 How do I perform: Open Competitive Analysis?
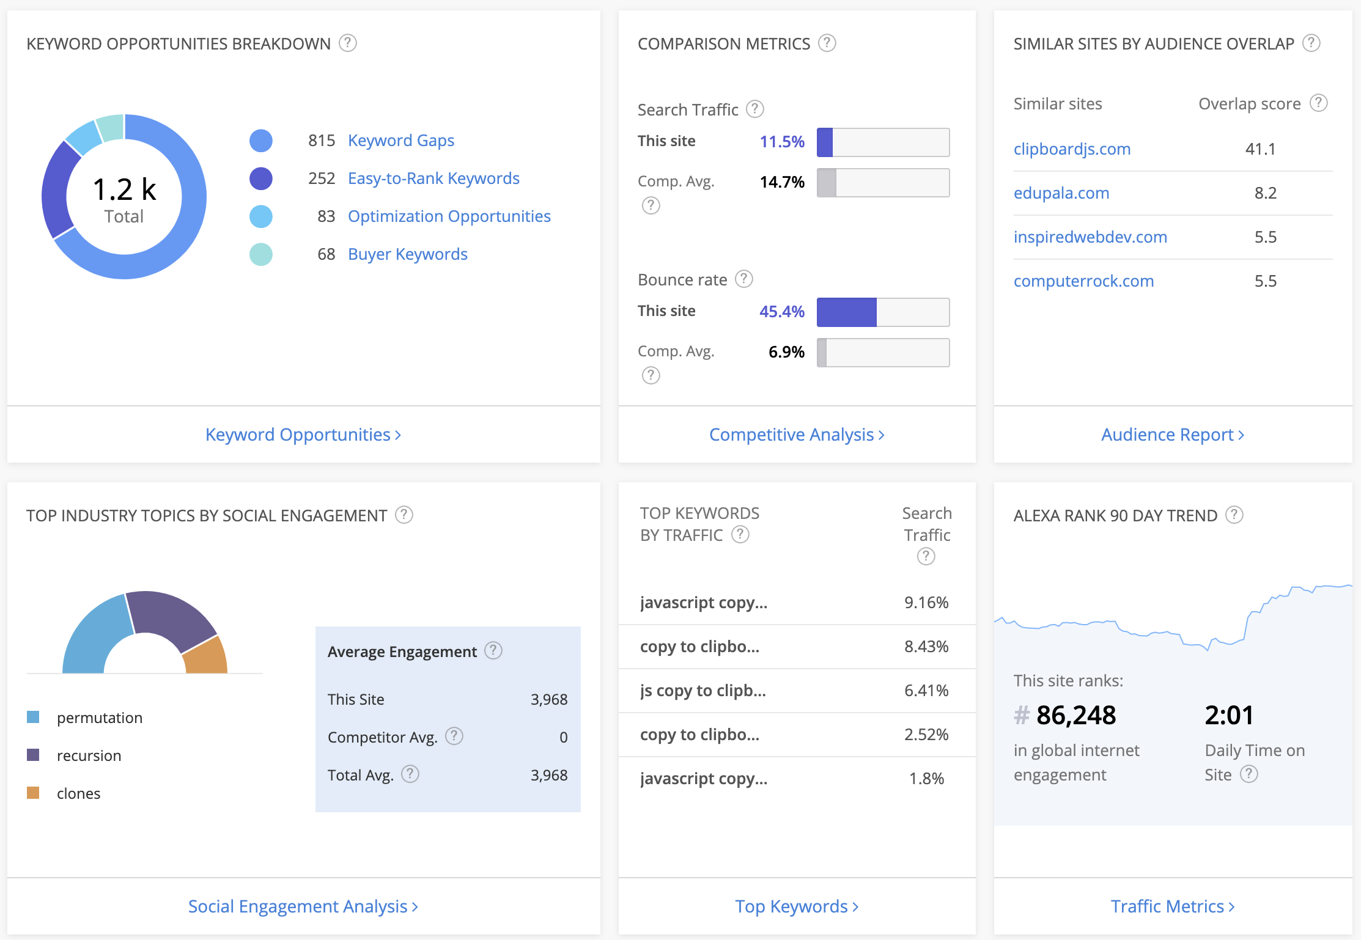click(797, 435)
